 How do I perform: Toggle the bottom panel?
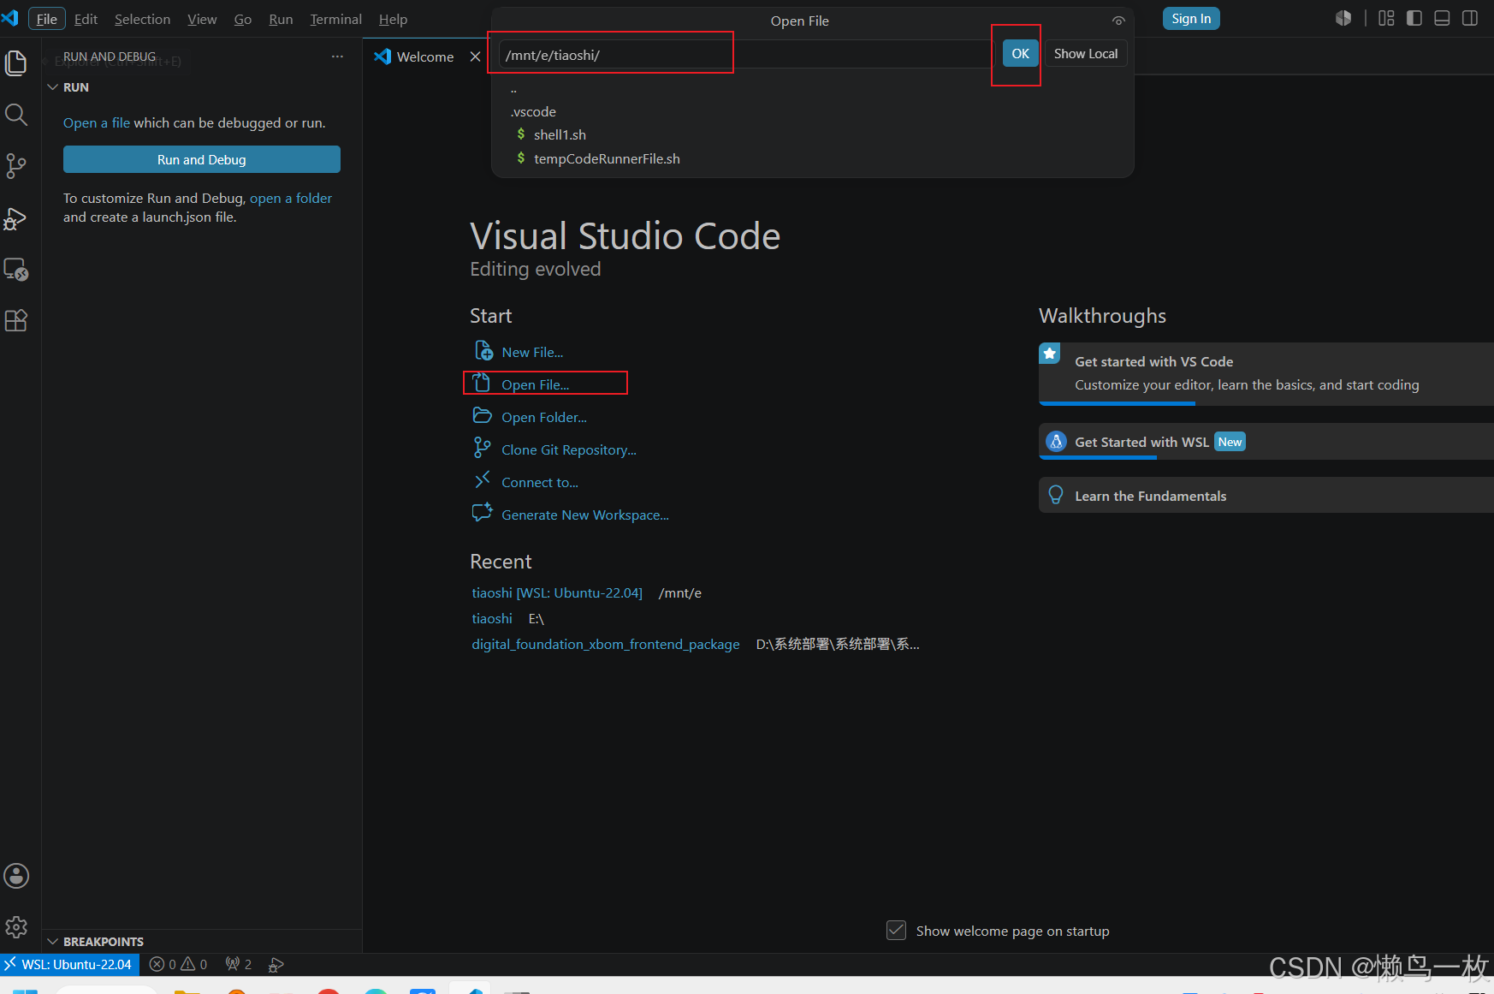(x=1442, y=18)
